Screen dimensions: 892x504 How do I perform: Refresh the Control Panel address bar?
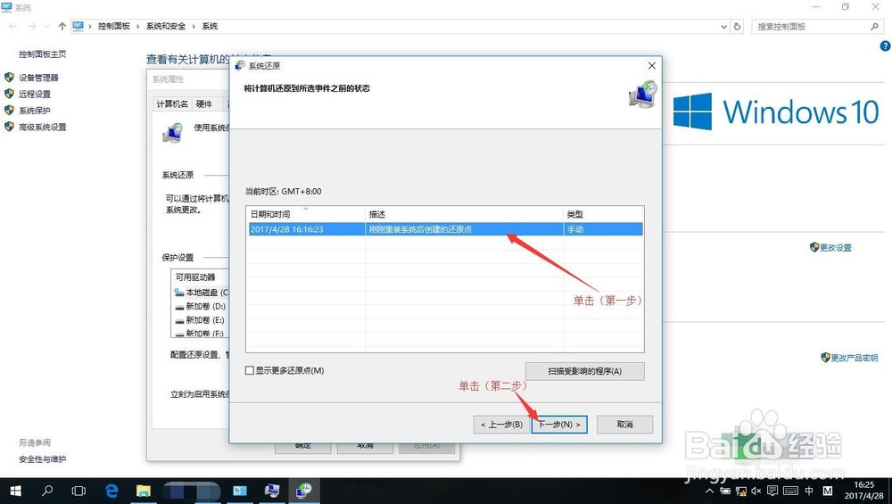point(737,26)
